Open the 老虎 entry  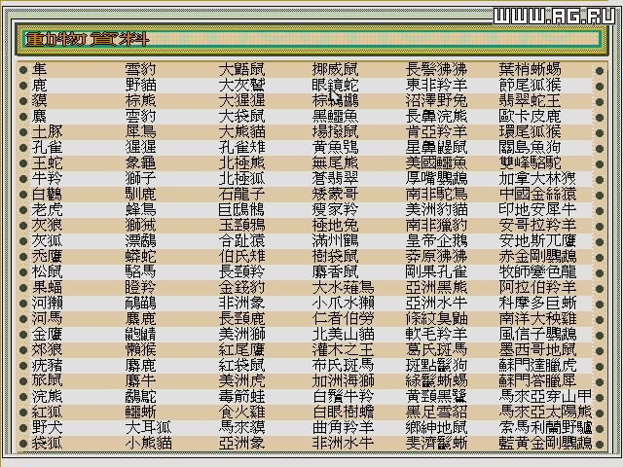(48, 210)
